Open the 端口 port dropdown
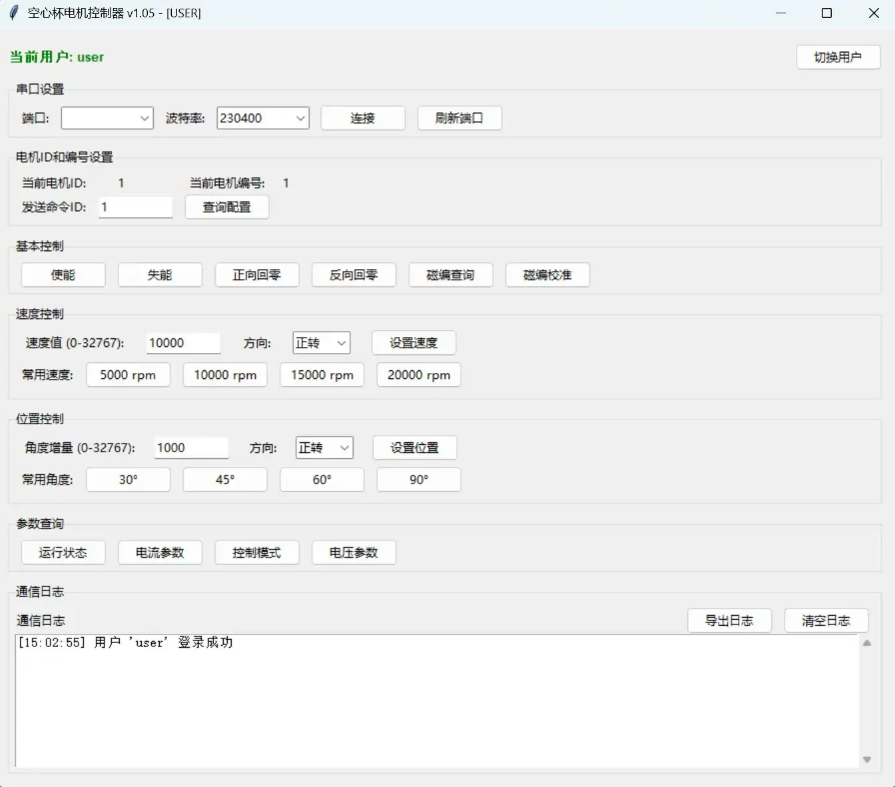The image size is (895, 787). click(x=107, y=118)
